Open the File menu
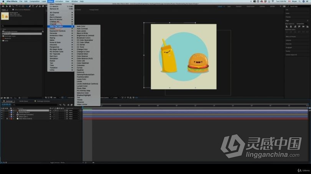This screenshot has width=311, height=174. [21, 1]
